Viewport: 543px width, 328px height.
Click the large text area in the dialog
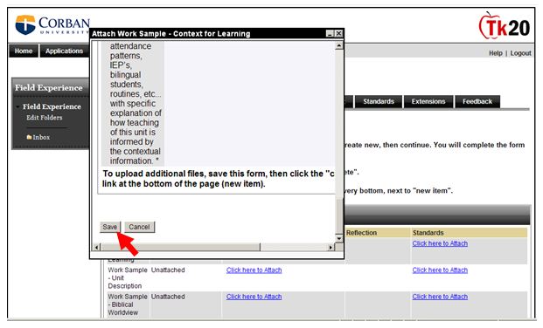click(249, 104)
